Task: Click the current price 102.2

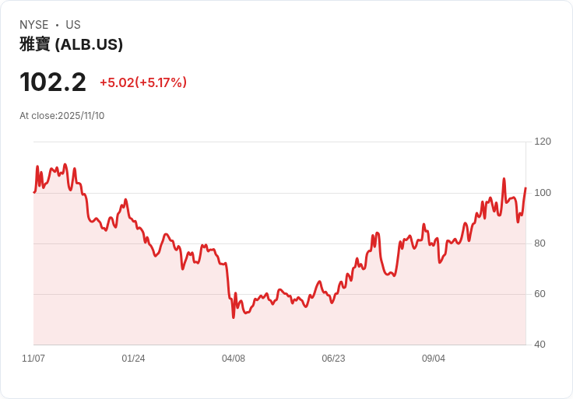Action: (x=53, y=82)
